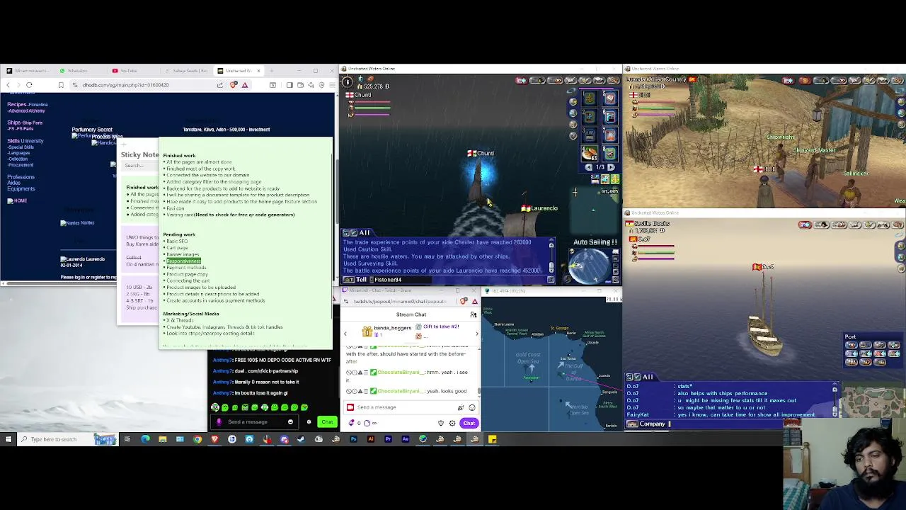This screenshot has height=510, width=906.
Task: Open Sticky Notes from the taskbar
Action: tap(492, 439)
